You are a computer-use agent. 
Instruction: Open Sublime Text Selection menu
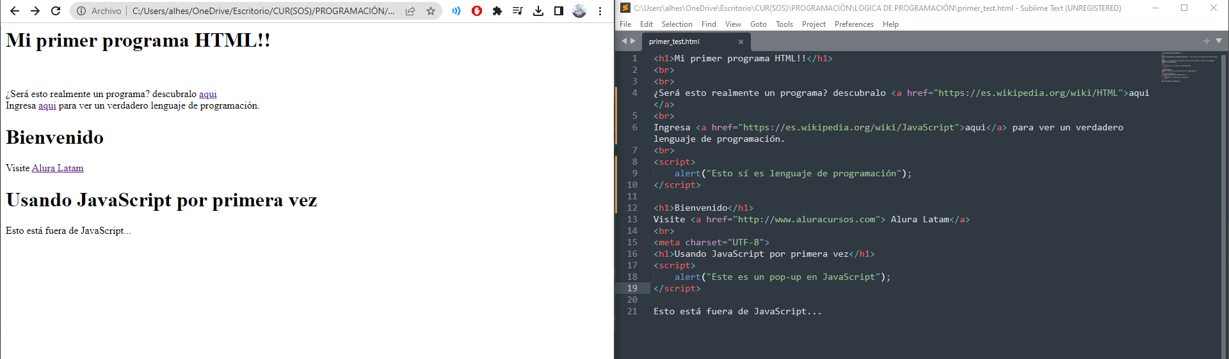[x=677, y=24]
